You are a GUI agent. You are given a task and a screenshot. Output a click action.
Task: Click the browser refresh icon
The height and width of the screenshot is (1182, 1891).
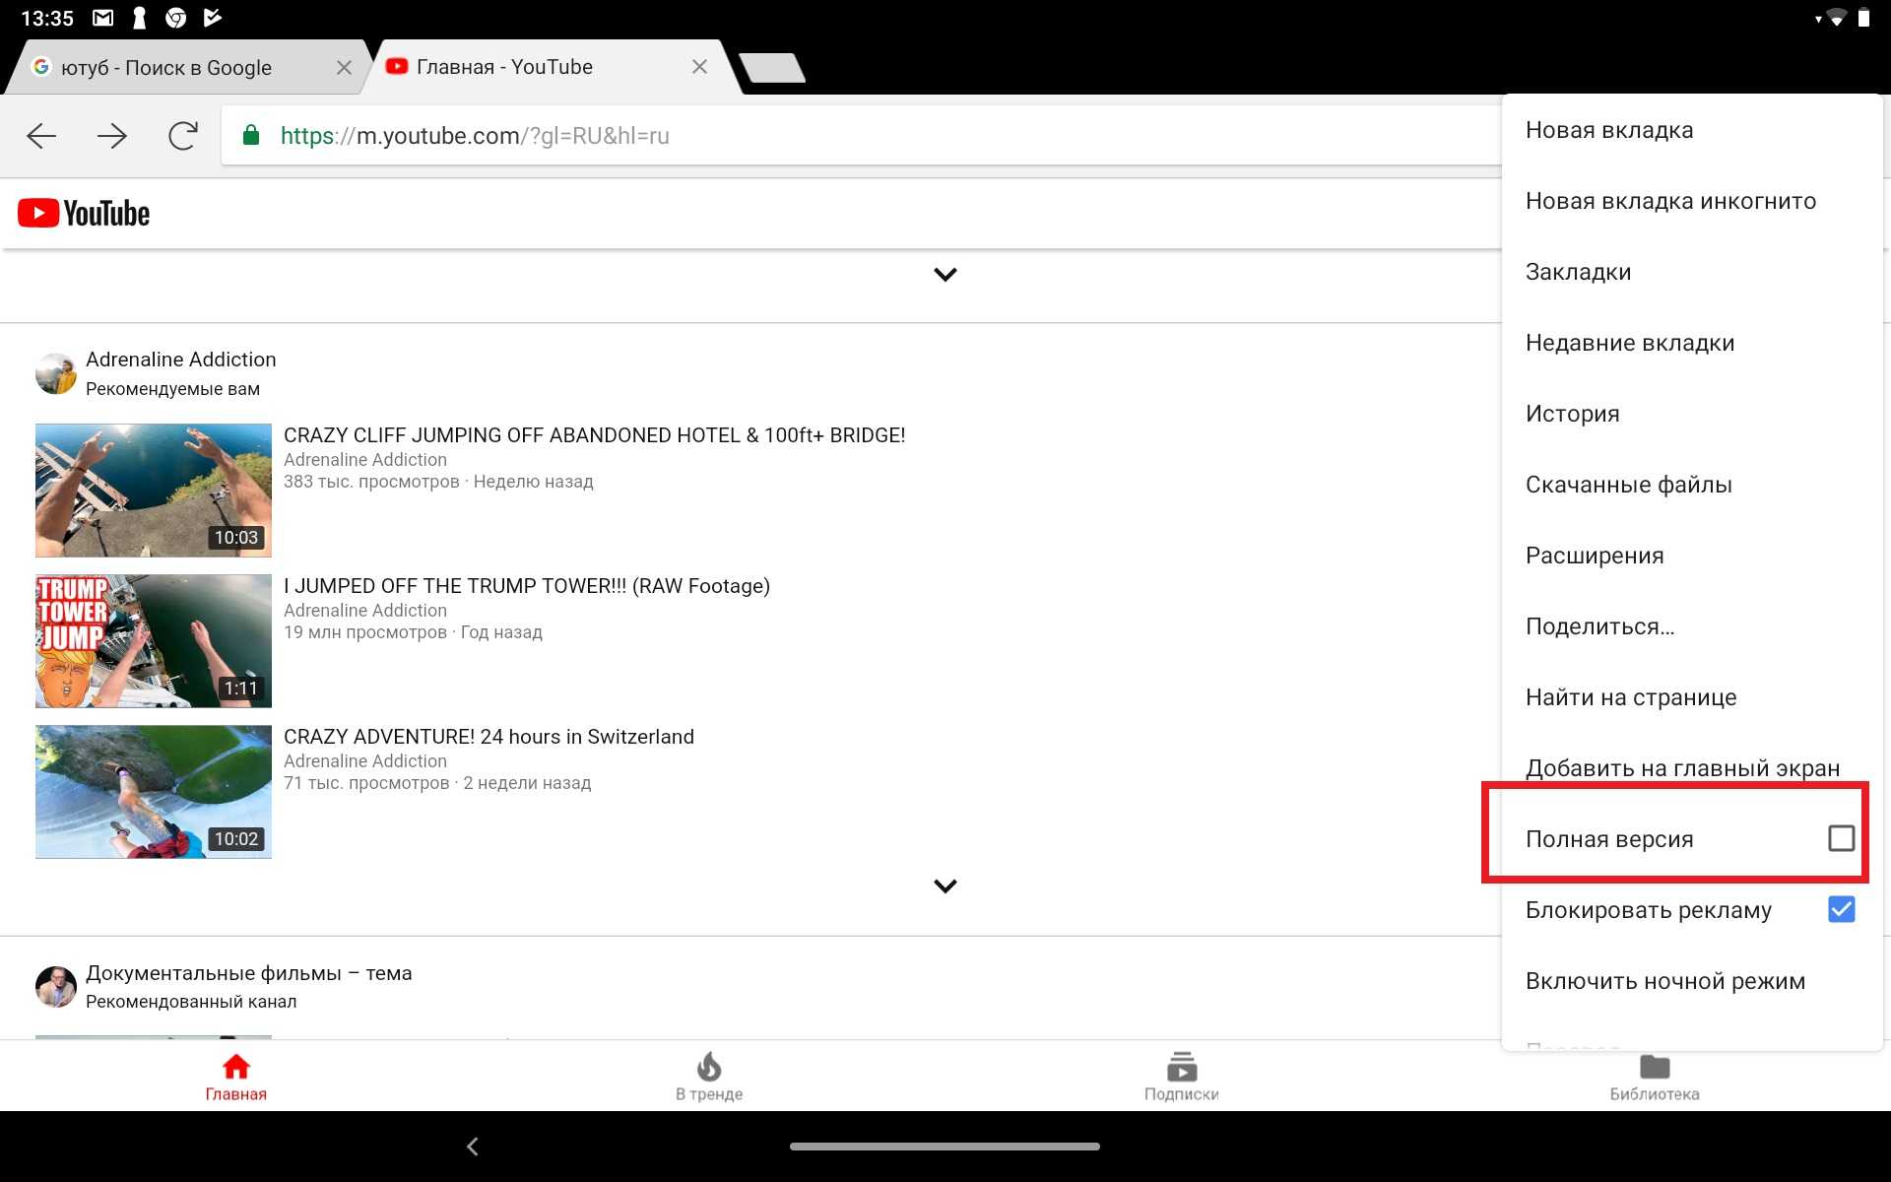[x=184, y=135]
